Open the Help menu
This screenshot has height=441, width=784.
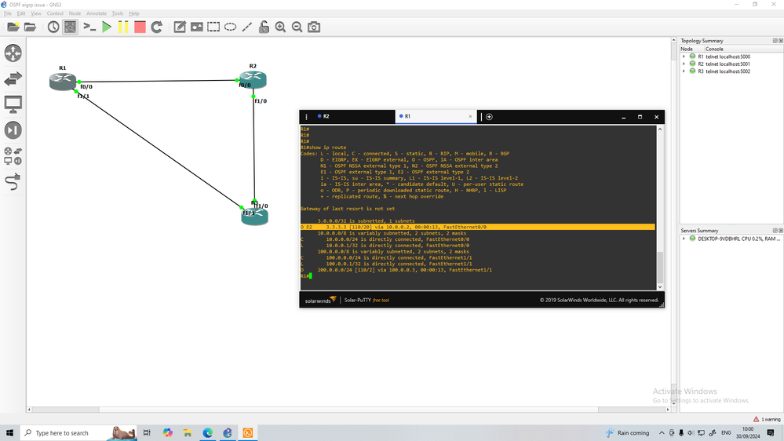[134, 13]
